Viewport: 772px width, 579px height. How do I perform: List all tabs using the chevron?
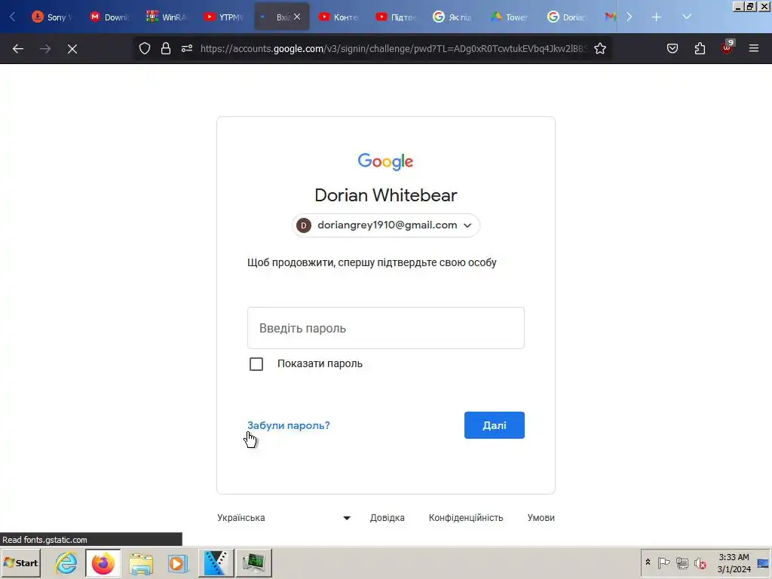pyautogui.click(x=687, y=17)
